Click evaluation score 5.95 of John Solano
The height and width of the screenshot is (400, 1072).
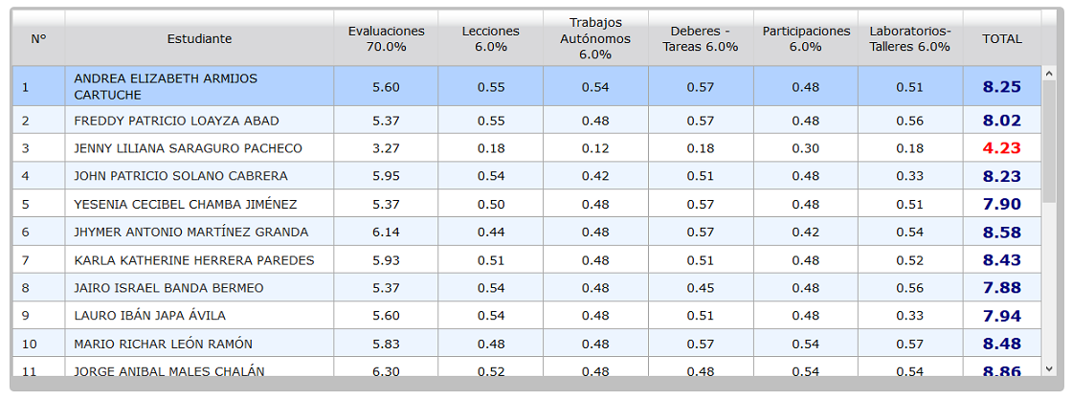click(387, 176)
